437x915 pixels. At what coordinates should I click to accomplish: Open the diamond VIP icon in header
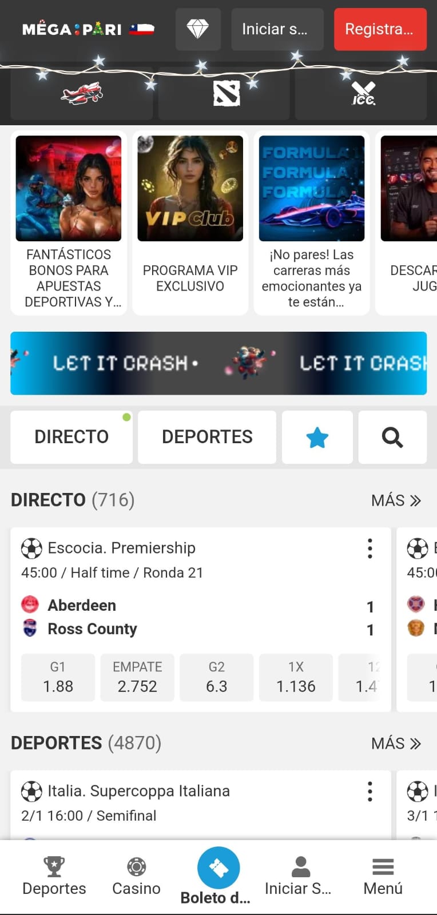(x=198, y=29)
